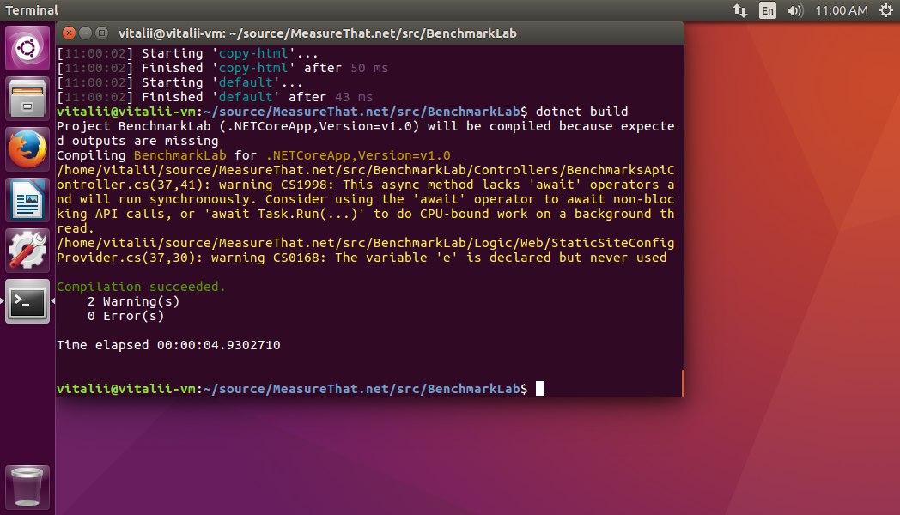Image resolution: width=900 pixels, height=515 pixels.
Task: Click the 'Compilation succeeded.' line
Action: point(141,286)
